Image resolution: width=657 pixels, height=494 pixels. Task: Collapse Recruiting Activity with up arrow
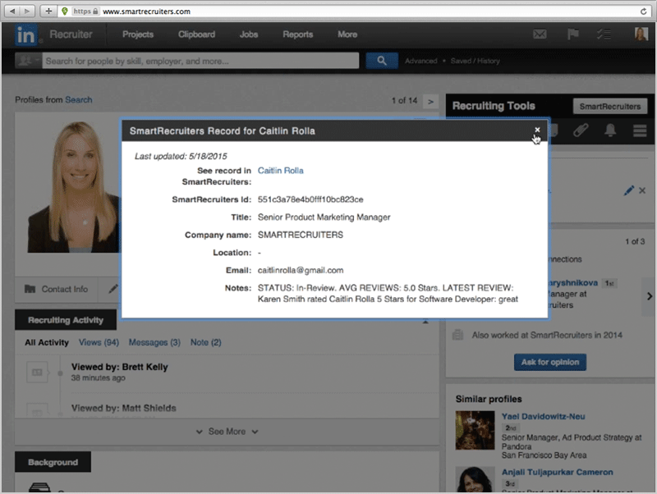point(425,322)
